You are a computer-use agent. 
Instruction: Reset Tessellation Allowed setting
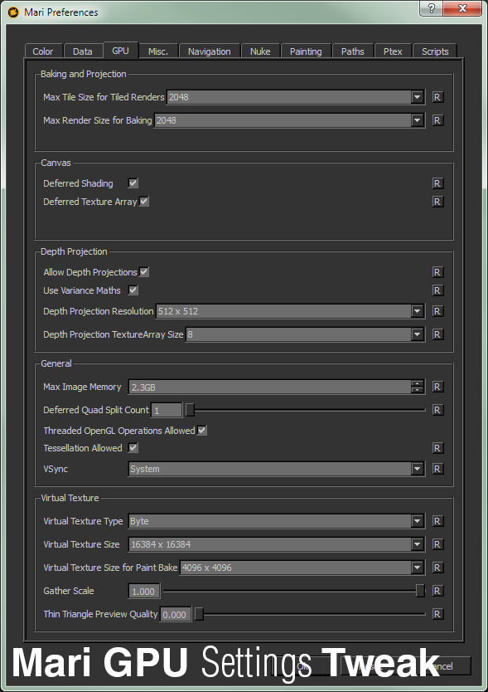(x=437, y=448)
